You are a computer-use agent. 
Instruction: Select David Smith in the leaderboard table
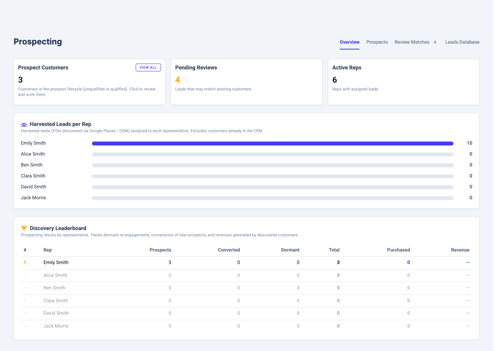point(56,313)
